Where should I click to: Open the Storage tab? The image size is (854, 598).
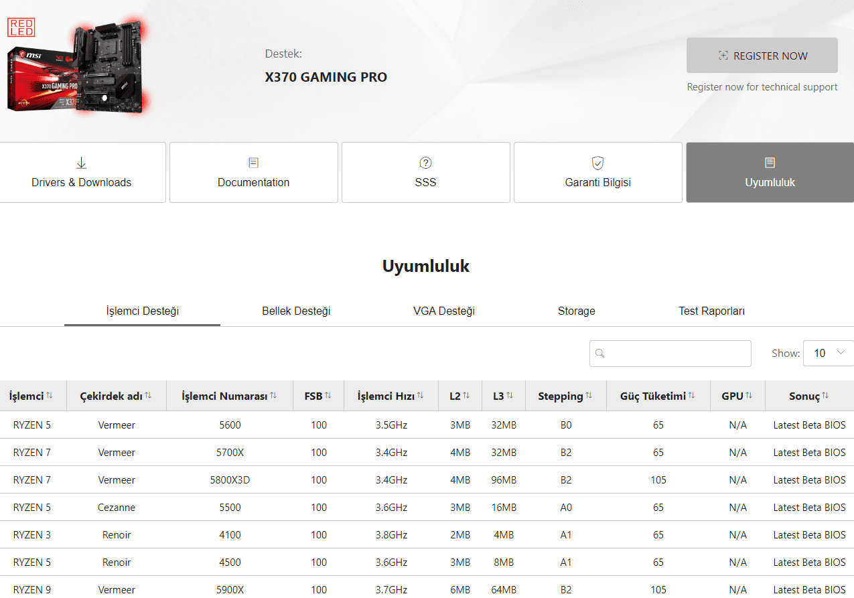576,311
